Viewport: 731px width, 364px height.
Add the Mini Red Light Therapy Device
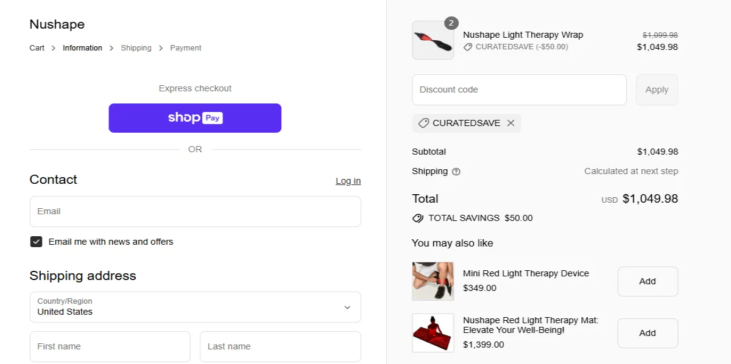[648, 281]
